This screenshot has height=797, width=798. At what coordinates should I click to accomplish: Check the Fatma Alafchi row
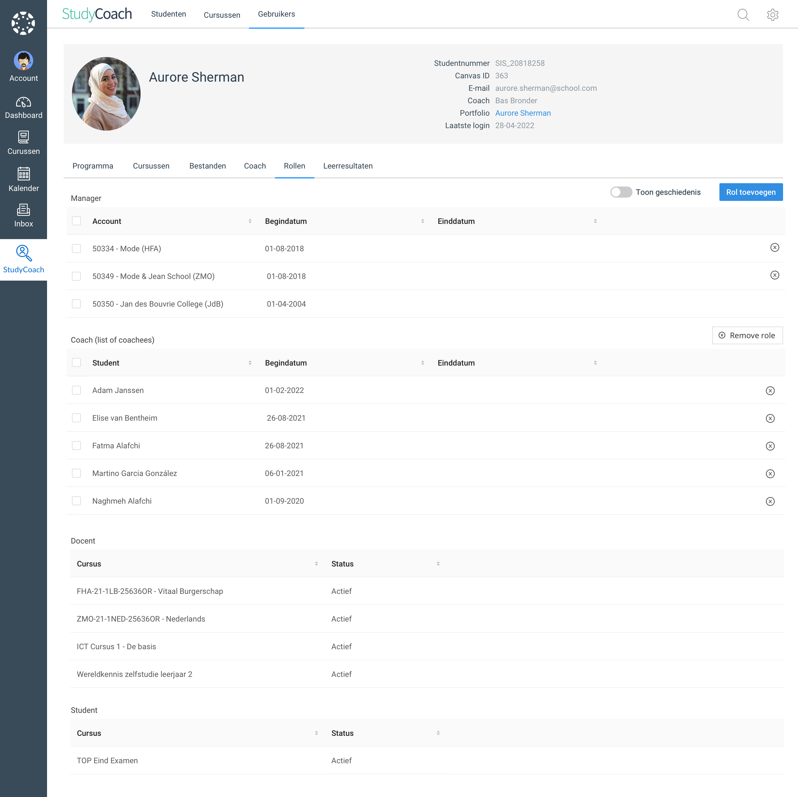click(76, 446)
